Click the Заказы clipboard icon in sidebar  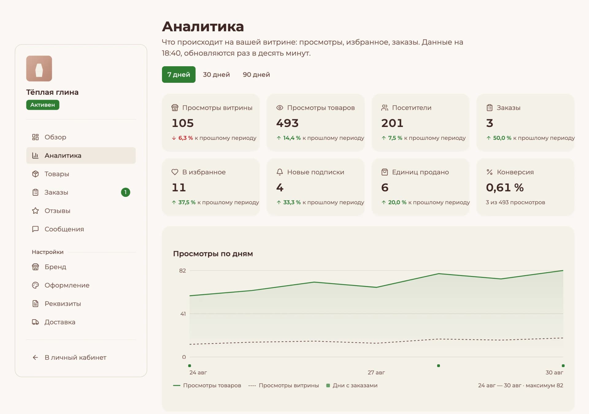point(35,192)
